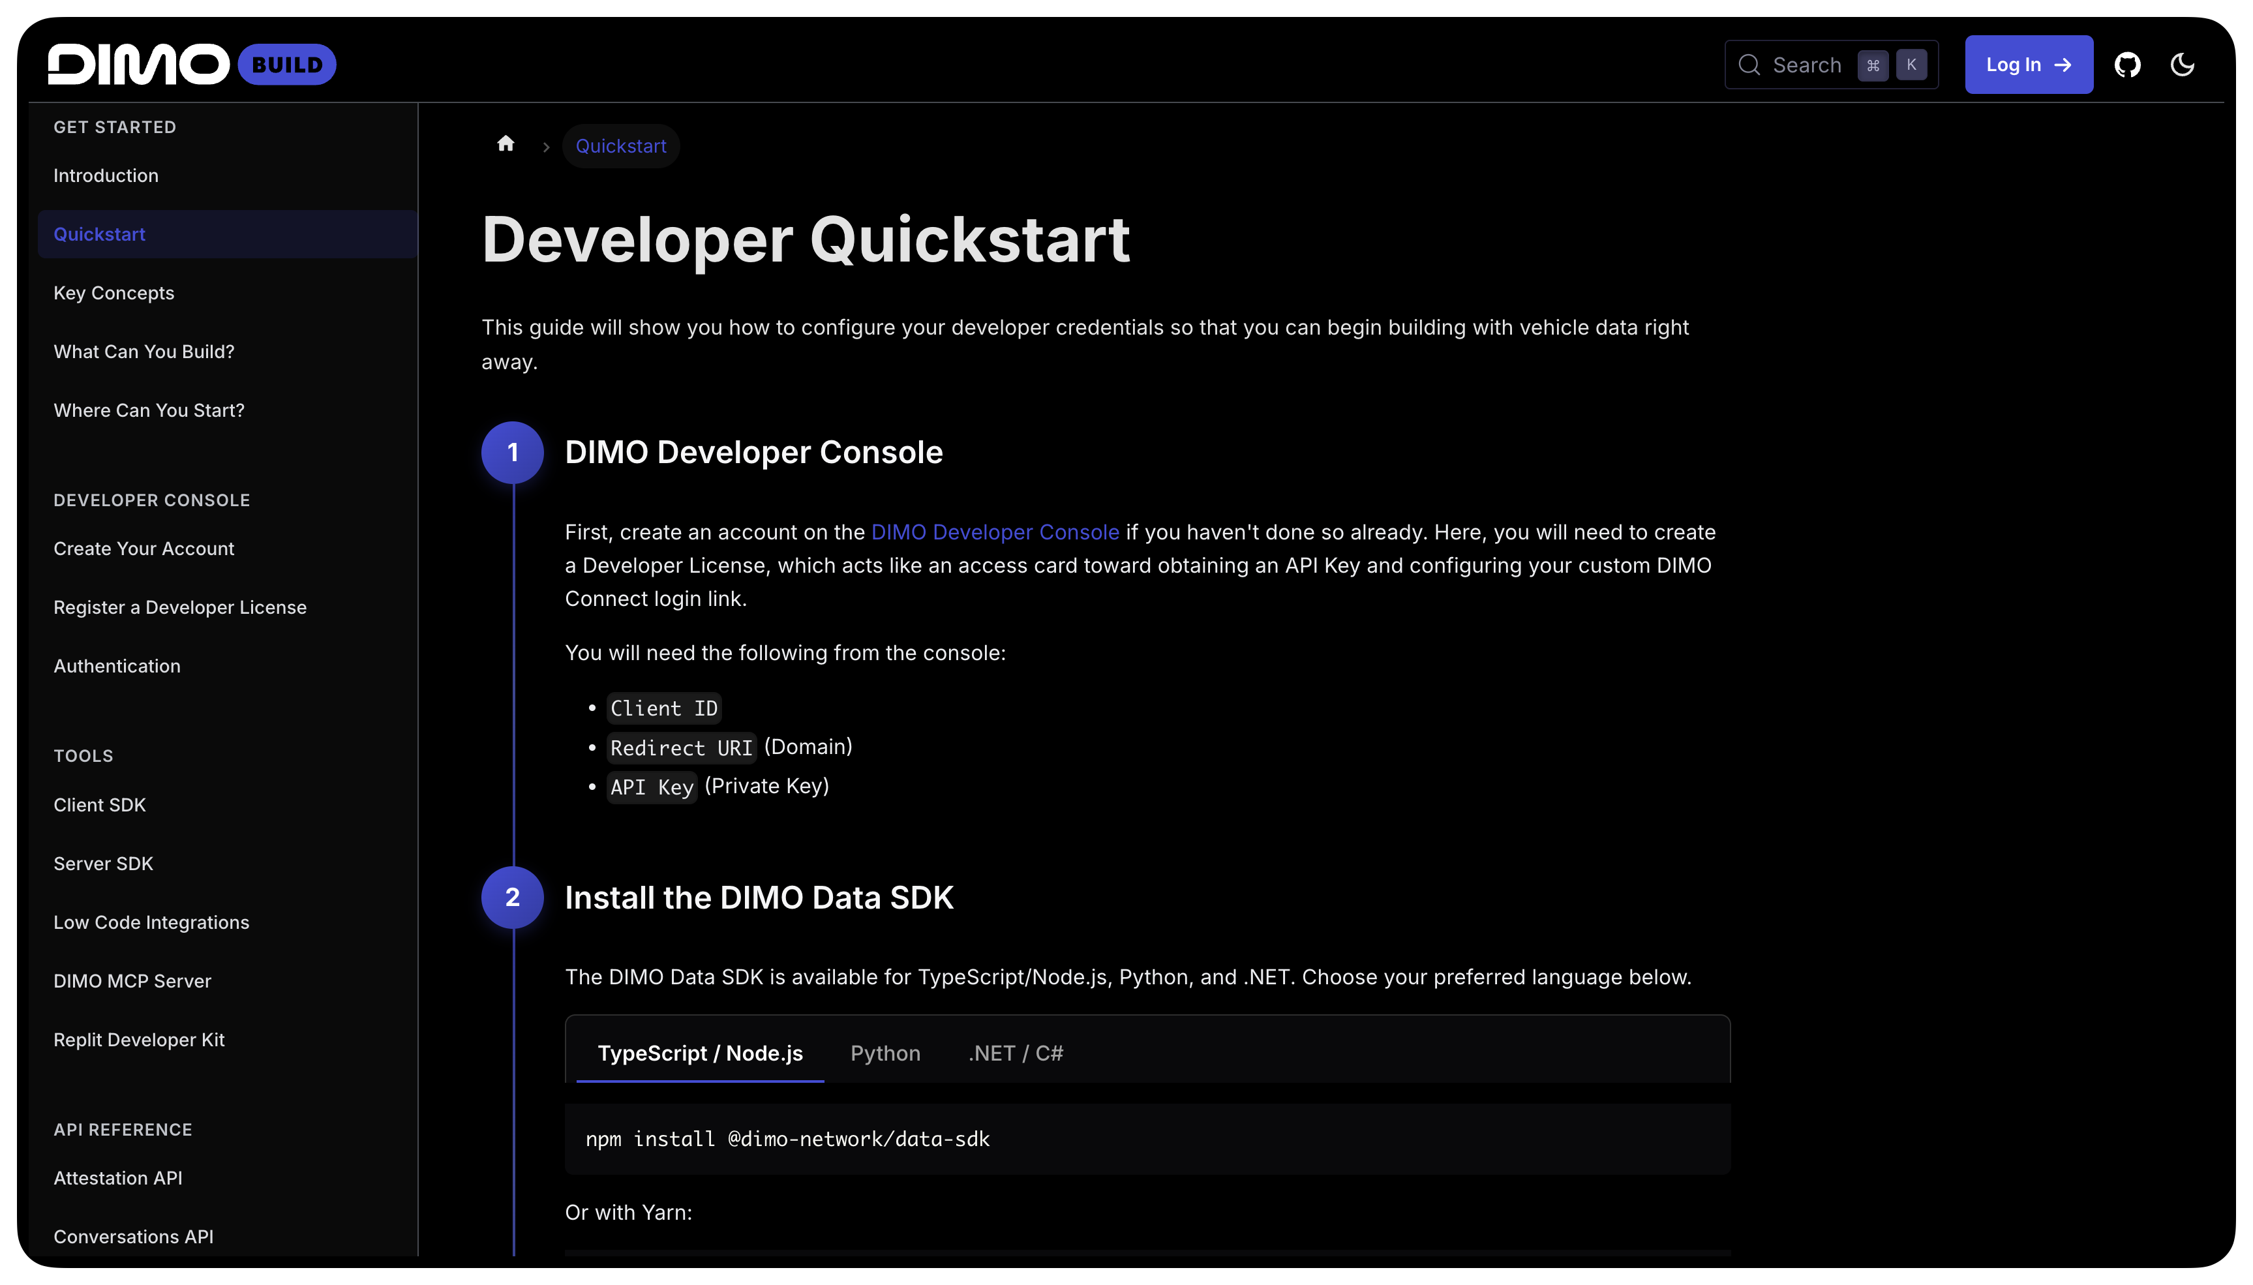Click the Quickstart breadcrumb link
The height and width of the screenshot is (1285, 2253).
click(620, 147)
